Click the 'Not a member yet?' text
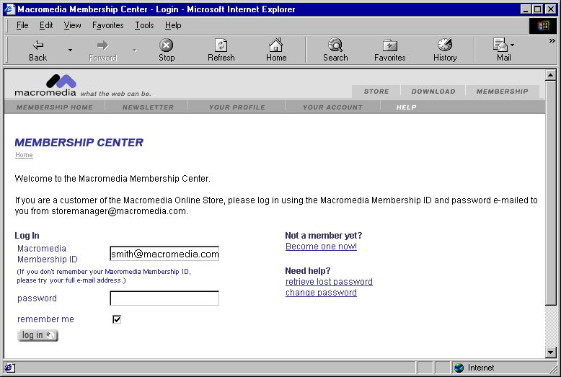561x377 pixels. pos(324,236)
